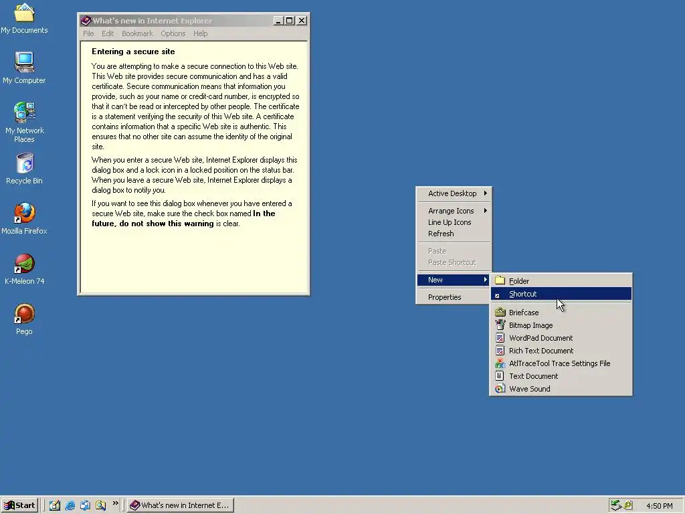The image size is (685, 514).
Task: Open Outlook Express from quick launch
Action: [x=85, y=505]
